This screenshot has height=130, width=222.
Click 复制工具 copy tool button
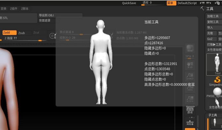pyautogui.click(x=214, y=22)
